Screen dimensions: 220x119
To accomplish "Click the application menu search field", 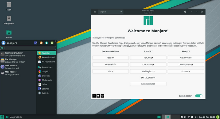I will tap(28, 48).
